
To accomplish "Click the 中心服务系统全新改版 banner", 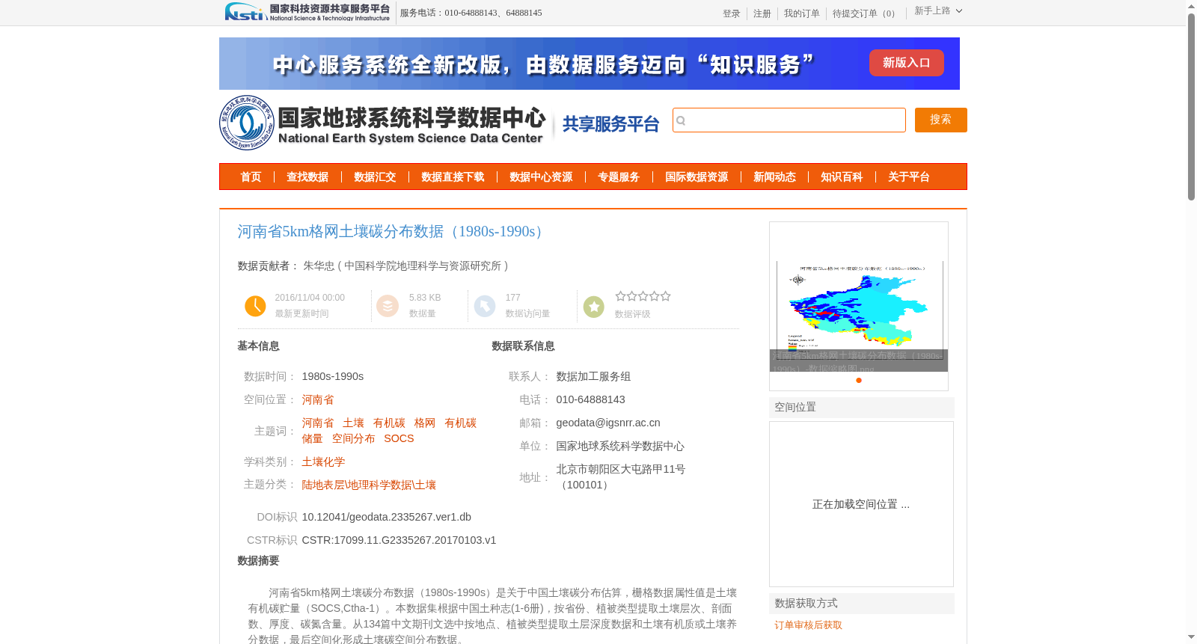I will click(590, 64).
